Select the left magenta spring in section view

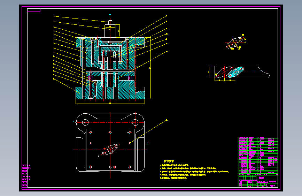point(91,78)
